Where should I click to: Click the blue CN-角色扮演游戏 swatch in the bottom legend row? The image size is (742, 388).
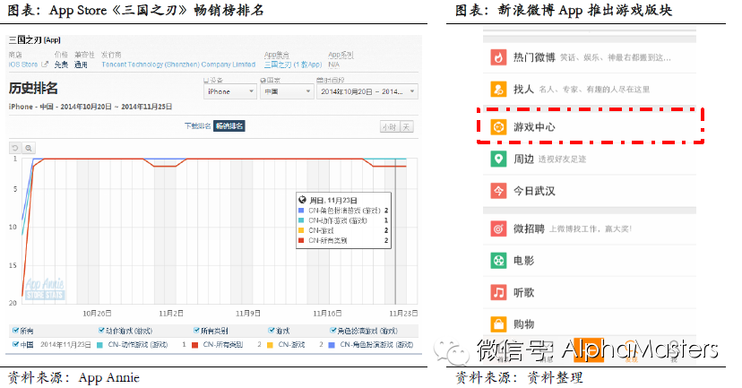tap(332, 345)
